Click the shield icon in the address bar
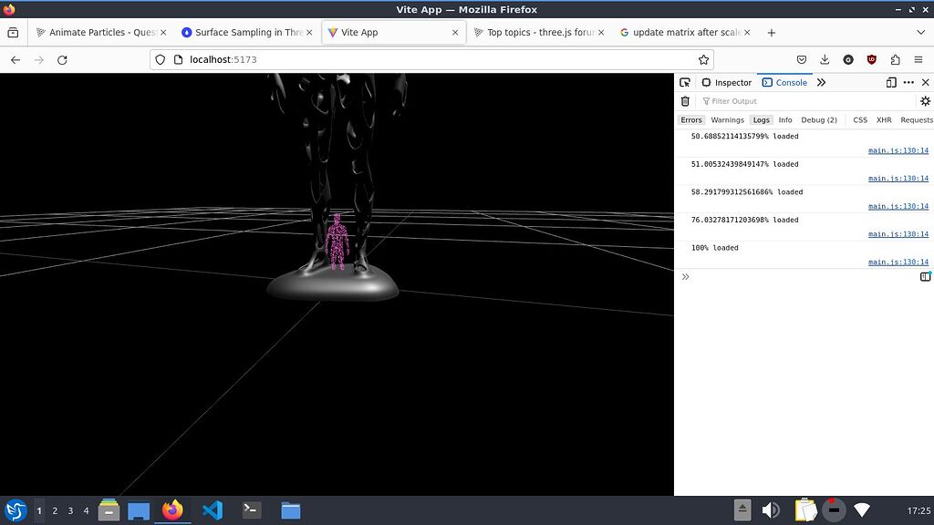The height and width of the screenshot is (525, 934). (x=160, y=60)
